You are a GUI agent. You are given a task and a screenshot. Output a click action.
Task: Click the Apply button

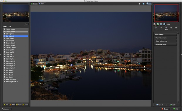click(173, 105)
